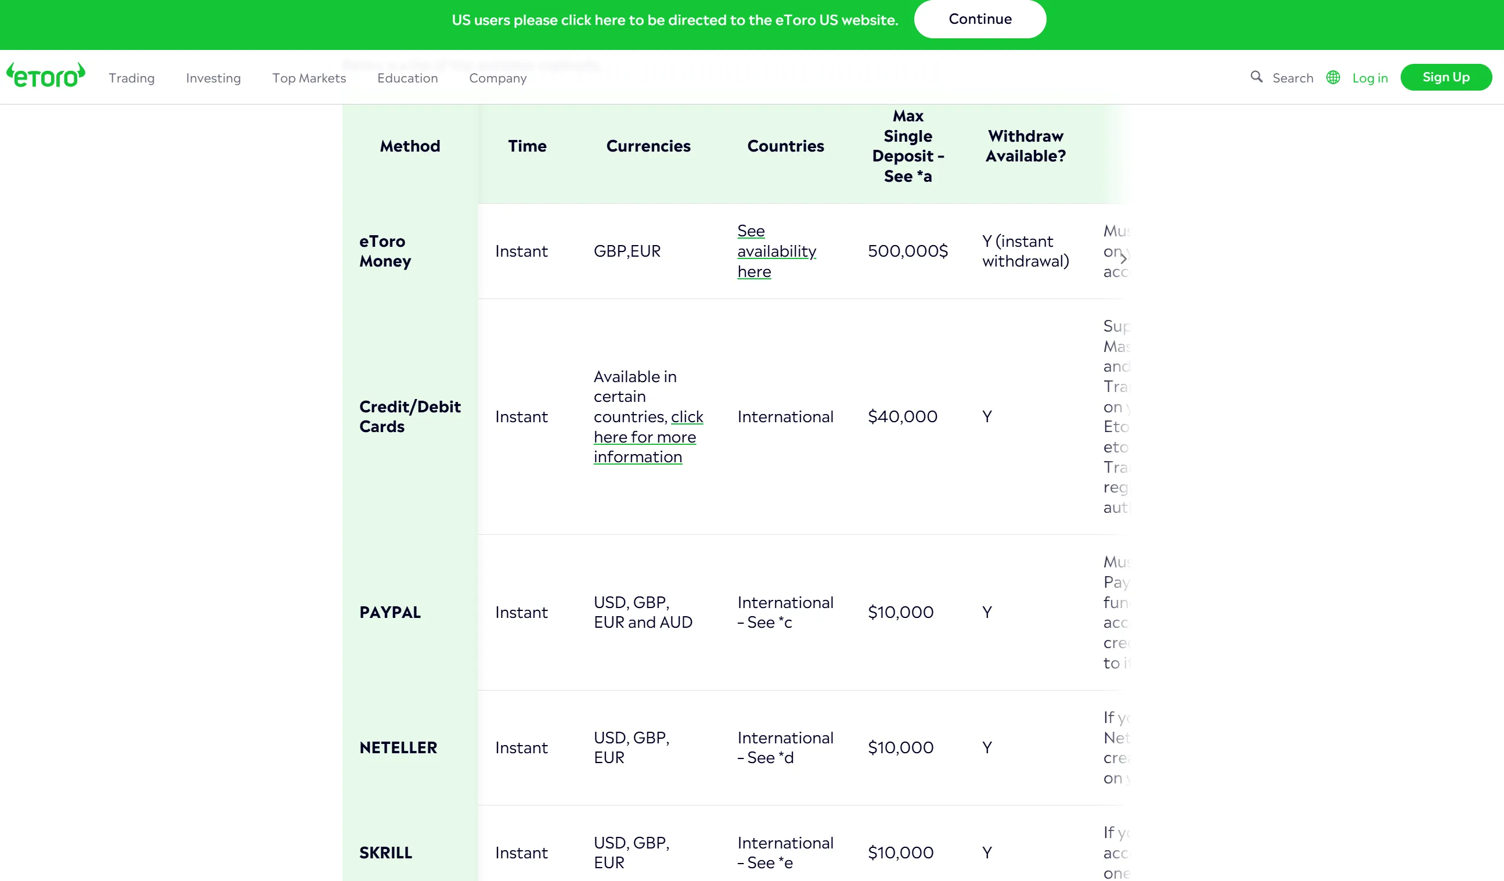
Task: Click the Search text field
Action: [x=1293, y=78]
